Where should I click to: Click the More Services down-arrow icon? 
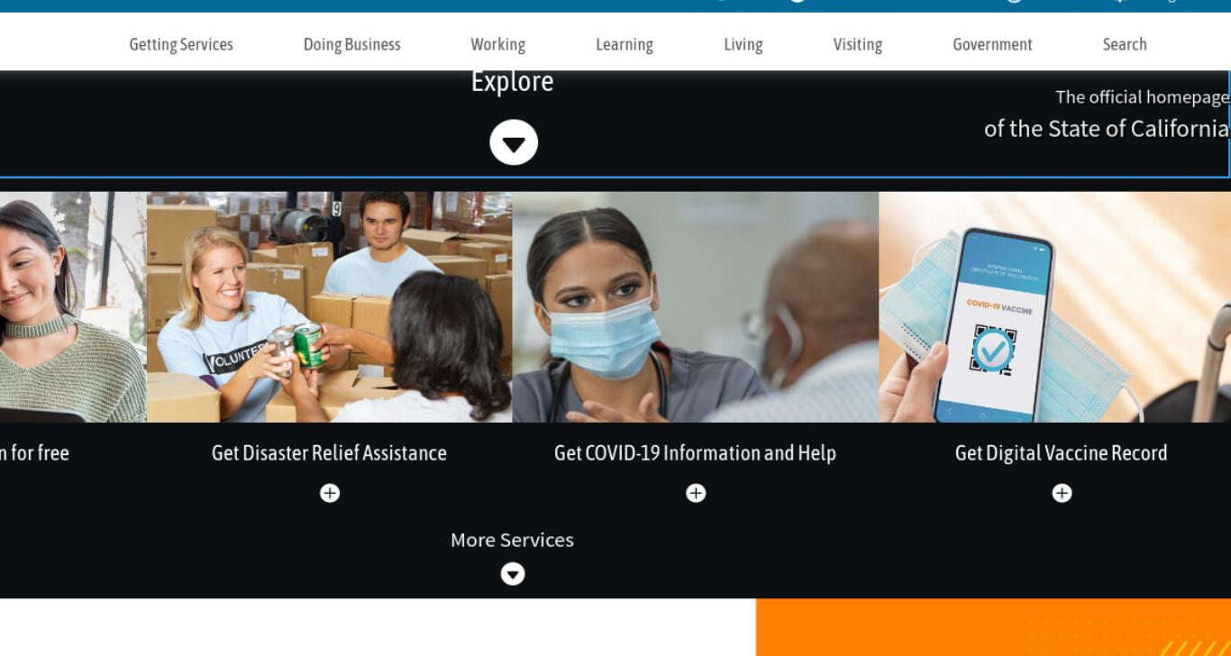coord(513,574)
